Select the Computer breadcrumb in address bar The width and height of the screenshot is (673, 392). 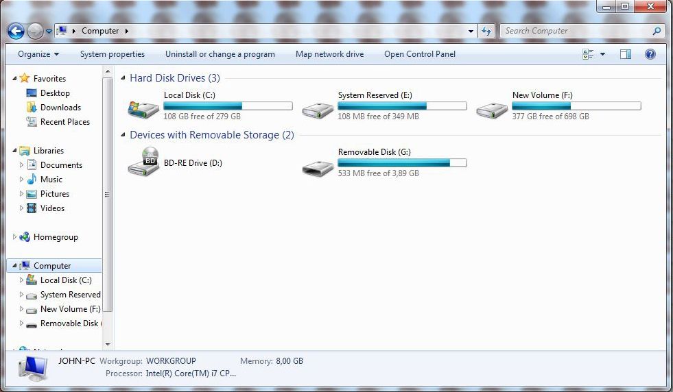[100, 31]
